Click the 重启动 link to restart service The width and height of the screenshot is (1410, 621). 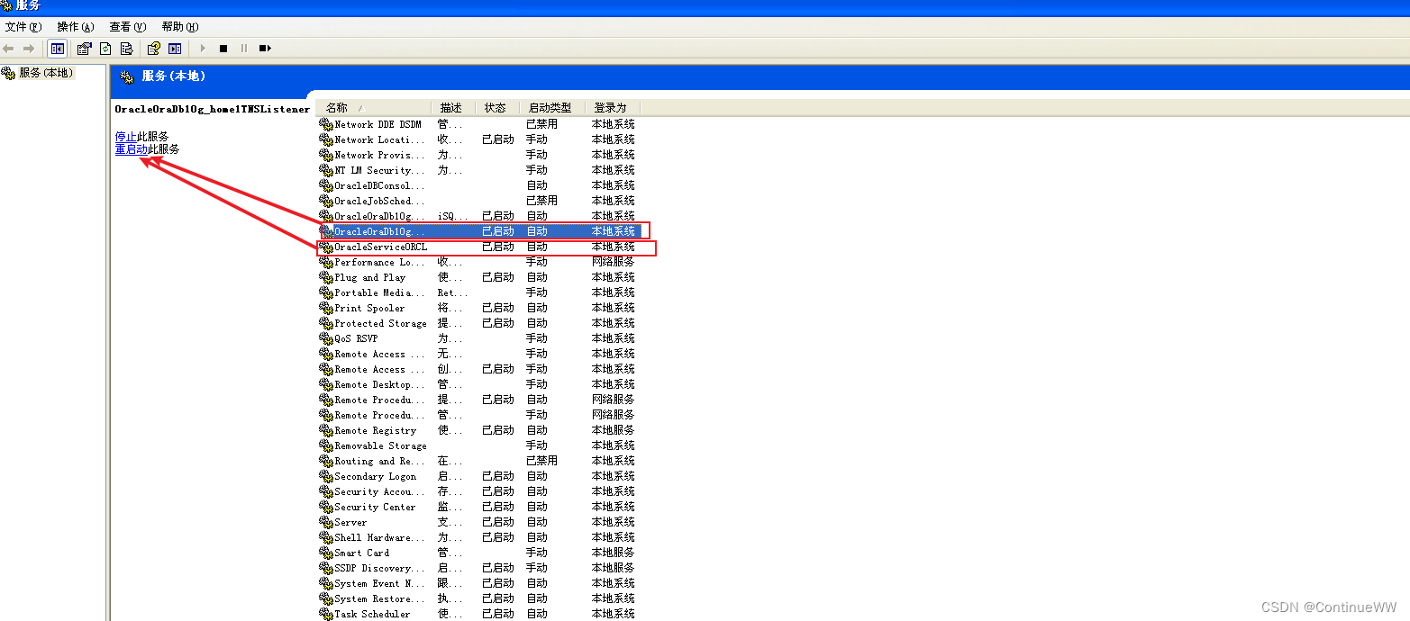tap(132, 149)
